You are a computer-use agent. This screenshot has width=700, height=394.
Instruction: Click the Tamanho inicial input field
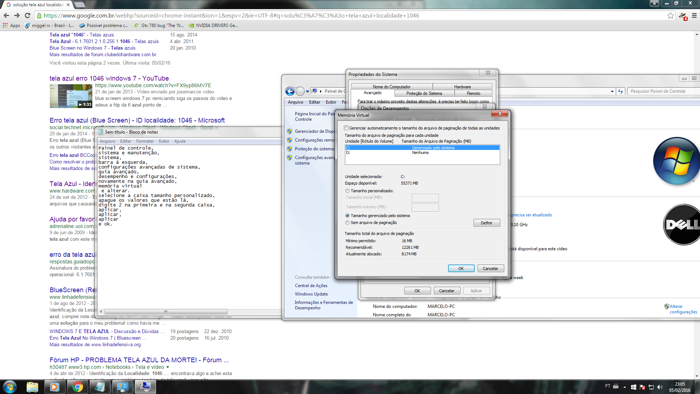pos(425,198)
